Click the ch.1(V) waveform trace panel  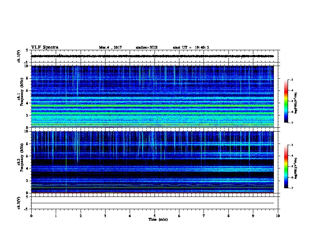[x=155, y=56]
